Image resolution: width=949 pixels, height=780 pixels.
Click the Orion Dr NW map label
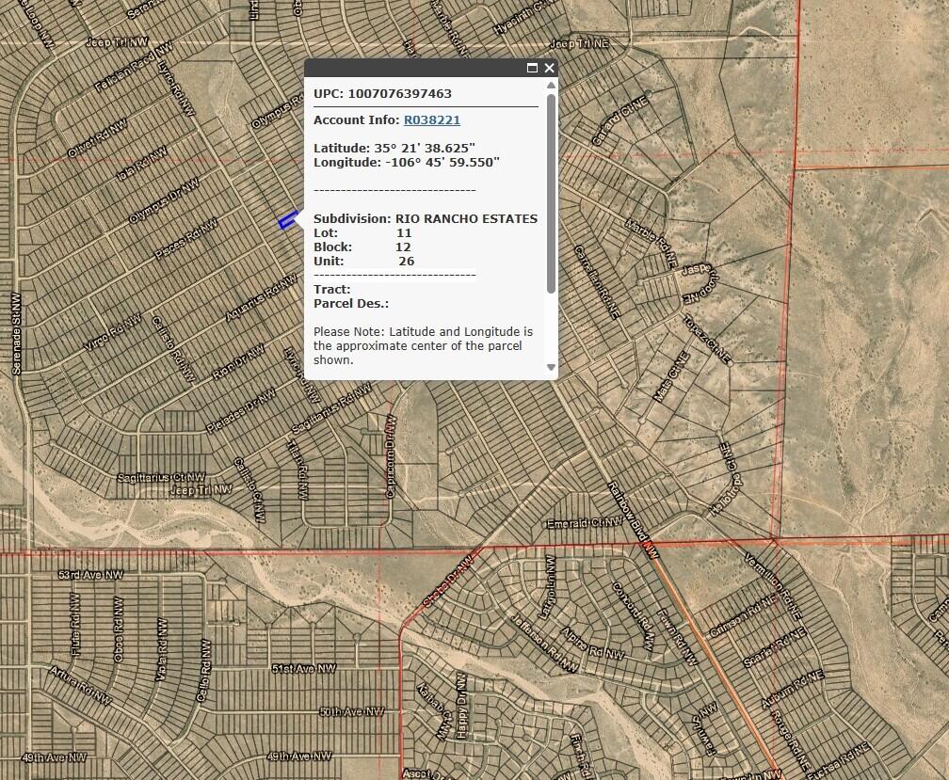pos(238,362)
